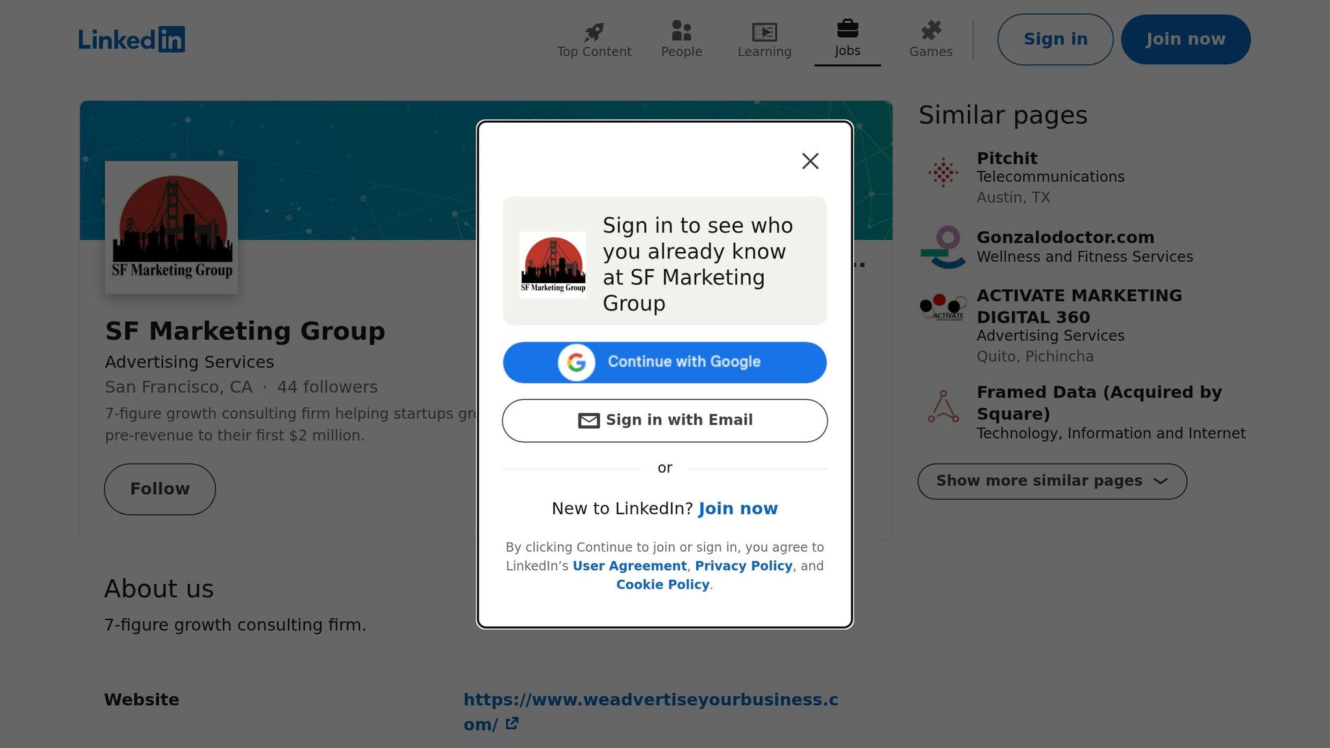Click envelope icon on email button
Screen dimensions: 1330x748
588,421
